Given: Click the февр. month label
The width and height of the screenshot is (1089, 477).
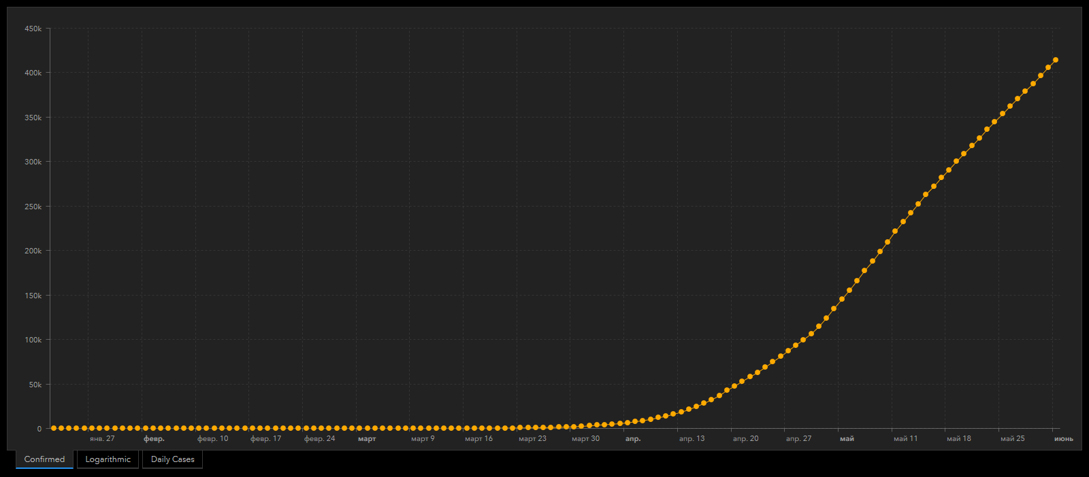Looking at the screenshot, I should [x=154, y=439].
